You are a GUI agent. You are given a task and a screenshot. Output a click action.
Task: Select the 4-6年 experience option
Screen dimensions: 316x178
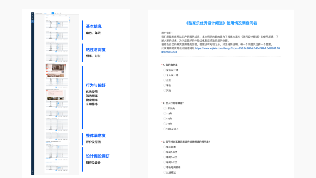pos(165,119)
